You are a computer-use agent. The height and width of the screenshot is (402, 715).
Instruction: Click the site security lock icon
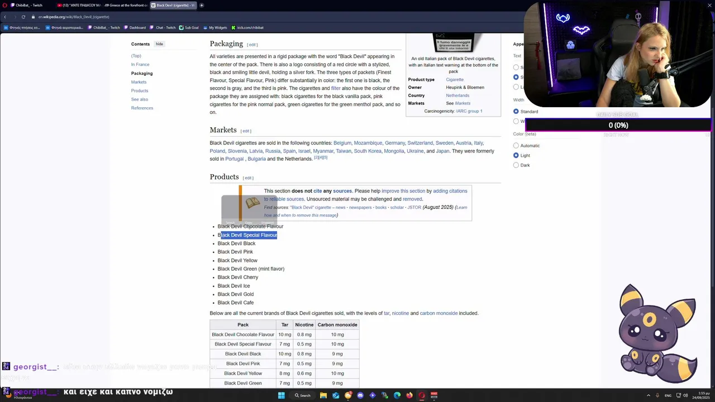(x=33, y=17)
